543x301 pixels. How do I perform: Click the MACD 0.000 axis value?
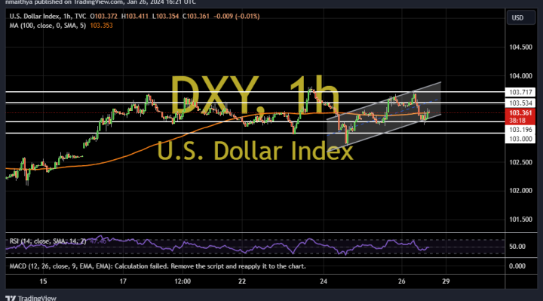[517, 266]
